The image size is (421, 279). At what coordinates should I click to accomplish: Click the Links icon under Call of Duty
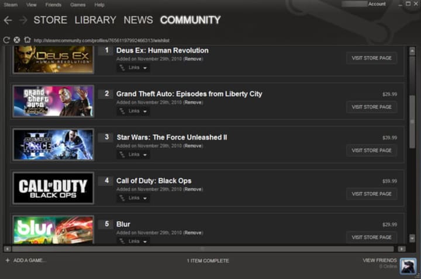[122, 198]
